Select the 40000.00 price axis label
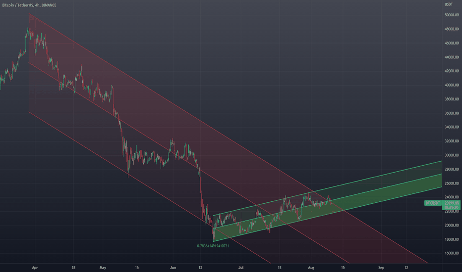The height and width of the screenshot is (272, 462). click(x=452, y=85)
